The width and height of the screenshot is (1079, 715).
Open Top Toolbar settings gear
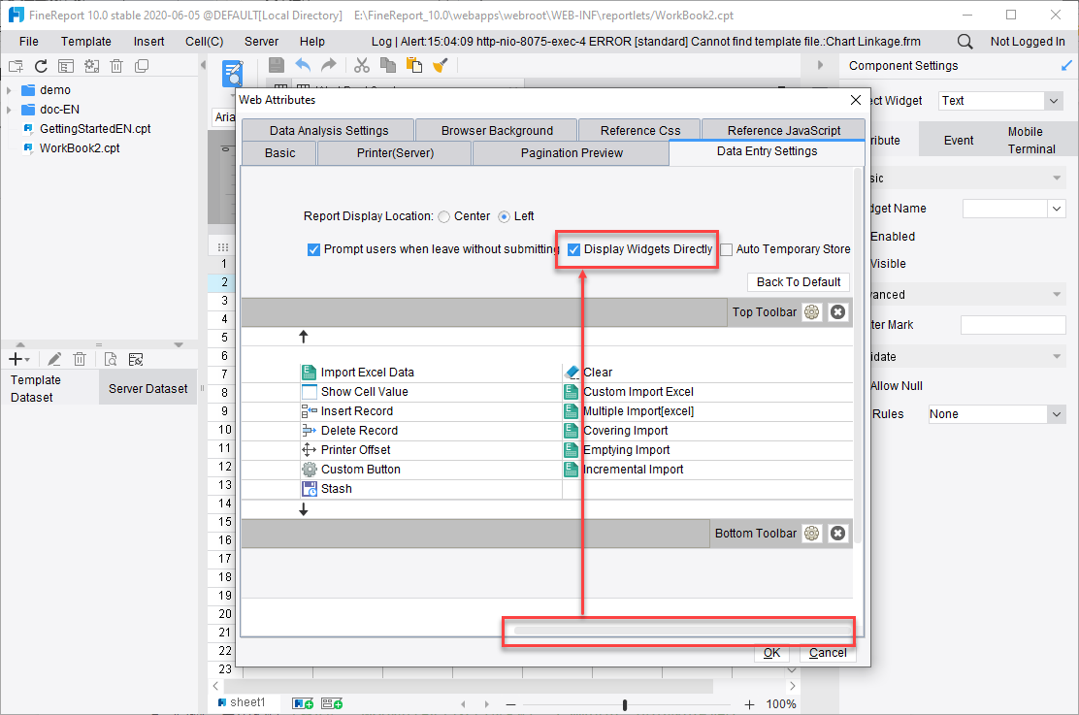[x=811, y=311]
